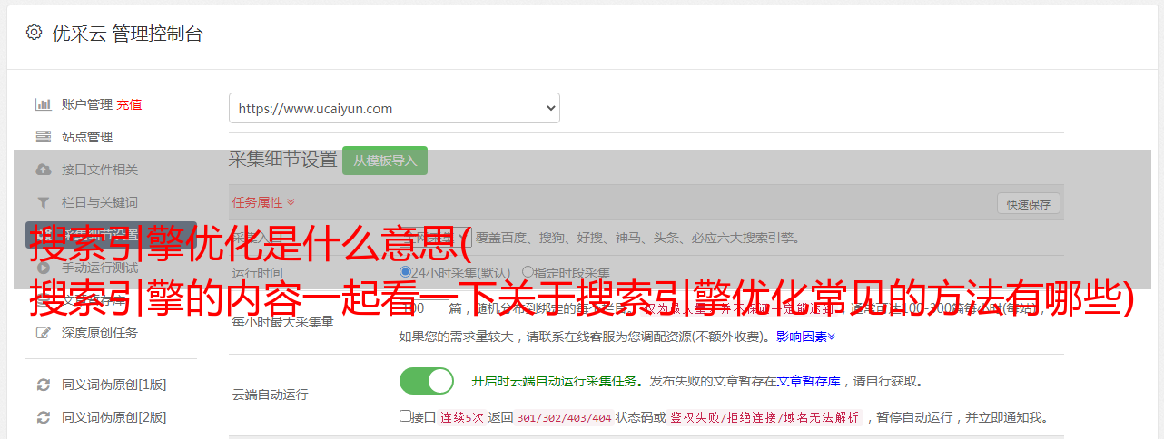Click the bar chart icon beside 账户管理
Screen dimensions: 1164x439
click(x=43, y=104)
